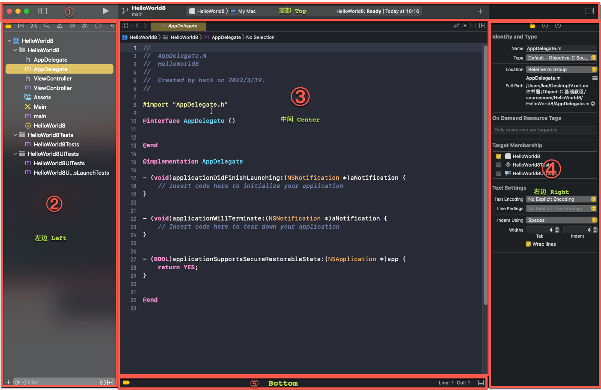601x390 pixels.
Task: Toggle source-control status filter icon
Action: click(x=110, y=382)
